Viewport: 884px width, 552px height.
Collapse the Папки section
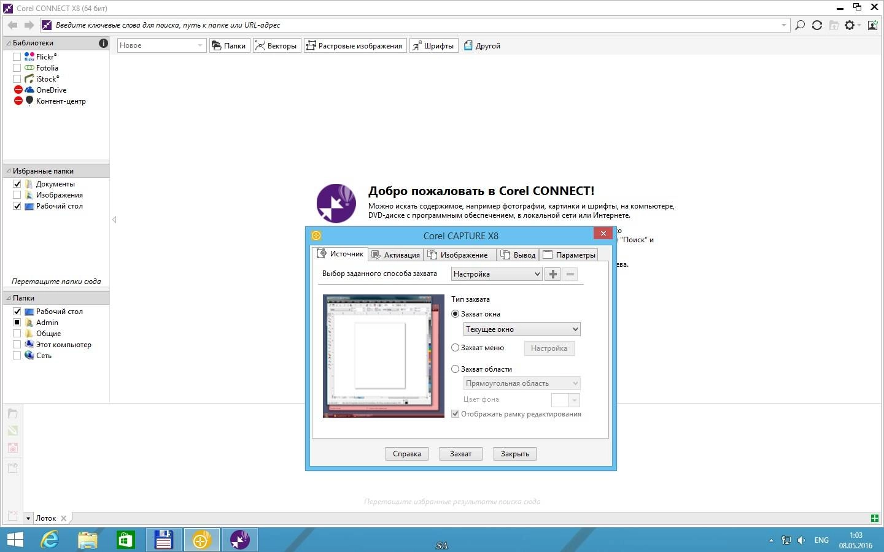(9, 298)
